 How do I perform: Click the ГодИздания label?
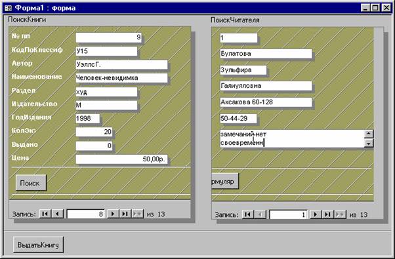point(31,117)
